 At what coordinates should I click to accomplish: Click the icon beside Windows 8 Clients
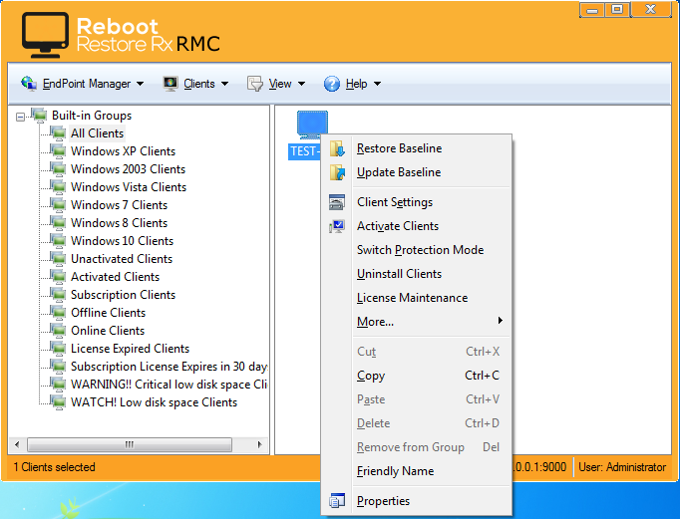pos(58,223)
